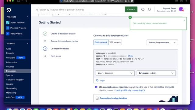The image size is (195, 110).
Task: Open Kubernetes in the sidebar
Action: 12,62
